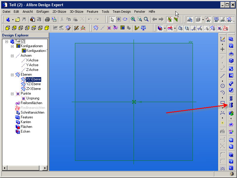Toggle the redline selection filter
Viewport: 237px width, 178px height.
click(x=226, y=28)
